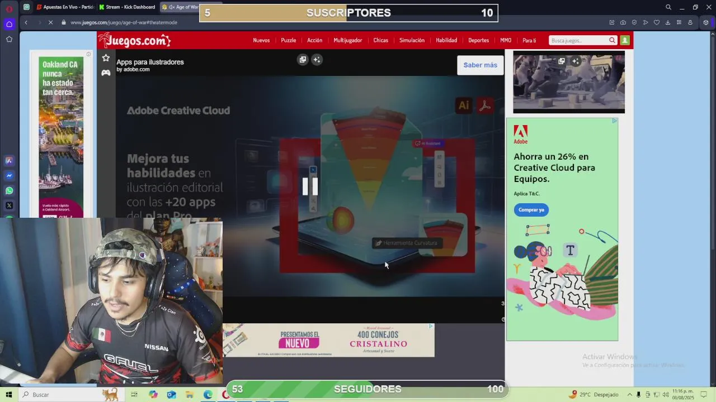Open the Opera sidebar bookmarks star
The height and width of the screenshot is (402, 716).
[x=9, y=39]
